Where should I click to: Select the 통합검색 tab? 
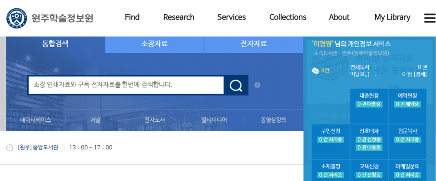[x=55, y=44]
